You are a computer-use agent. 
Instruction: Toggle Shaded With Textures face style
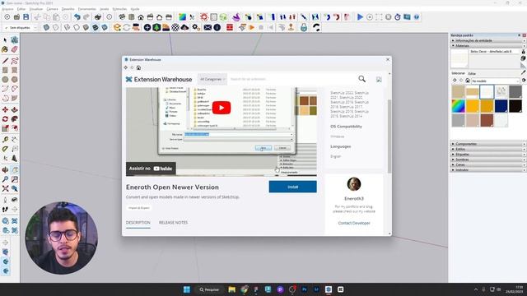click(96, 27)
